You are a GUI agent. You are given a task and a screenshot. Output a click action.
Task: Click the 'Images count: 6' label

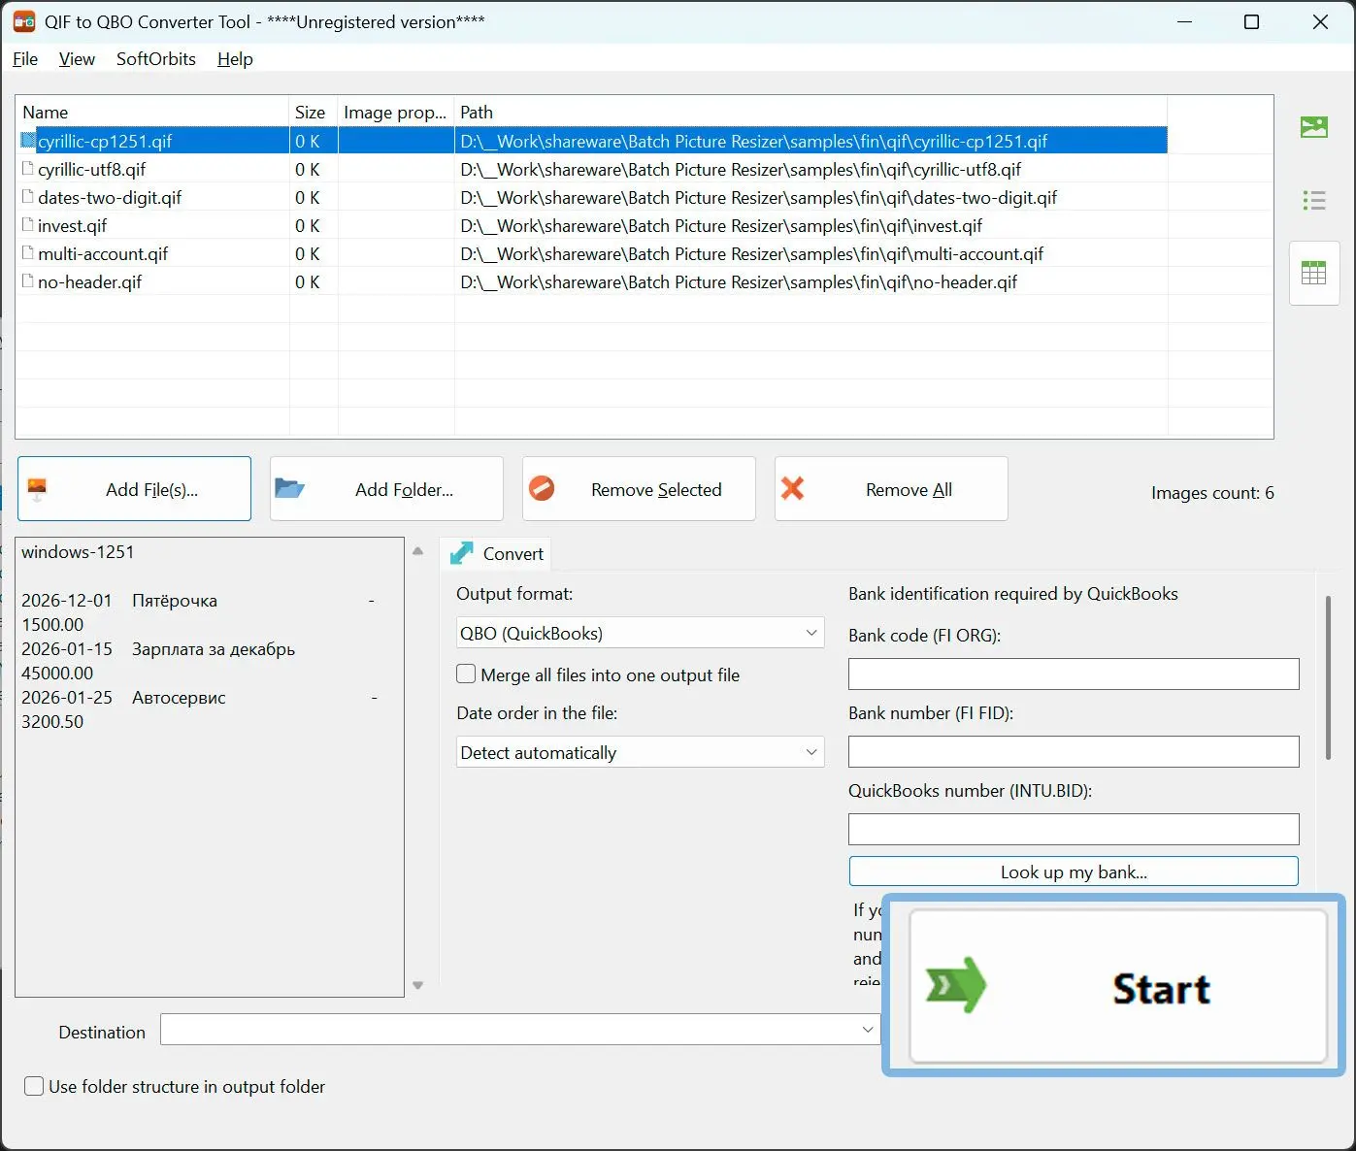1212,493
